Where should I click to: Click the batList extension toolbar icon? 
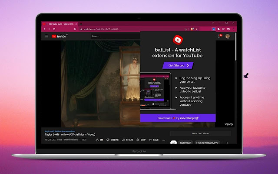pyautogui.click(x=213, y=29)
